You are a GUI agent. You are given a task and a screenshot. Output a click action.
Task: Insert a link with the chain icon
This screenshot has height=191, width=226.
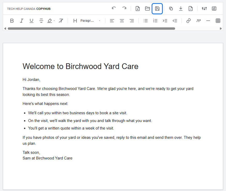click(x=189, y=21)
